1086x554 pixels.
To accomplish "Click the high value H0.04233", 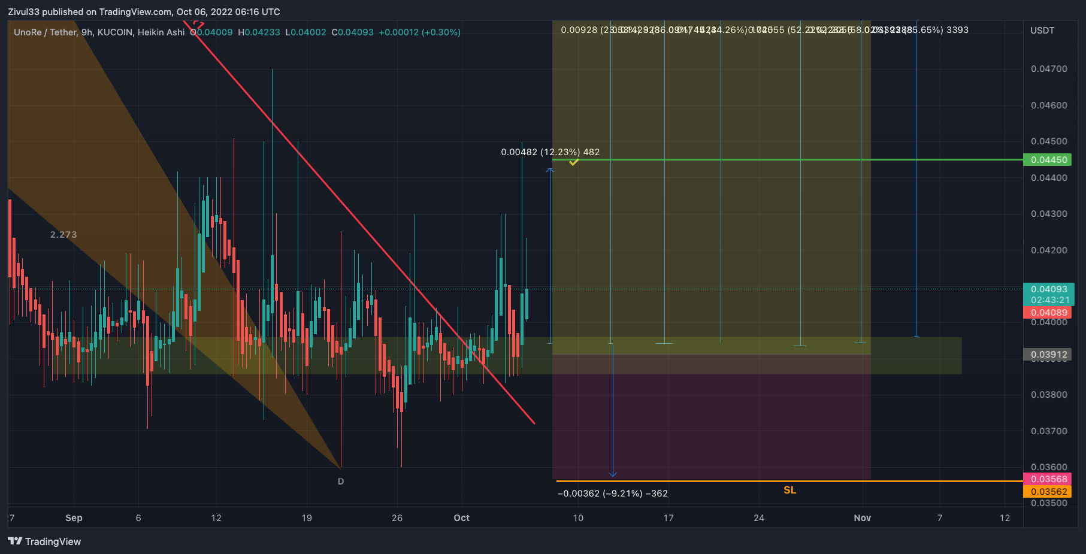I will (x=259, y=32).
